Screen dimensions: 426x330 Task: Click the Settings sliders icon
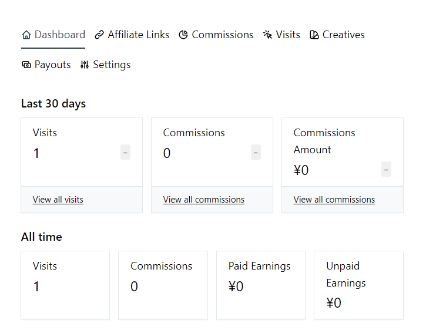(x=85, y=65)
